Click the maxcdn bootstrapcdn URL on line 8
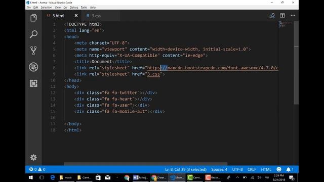 click(213, 68)
